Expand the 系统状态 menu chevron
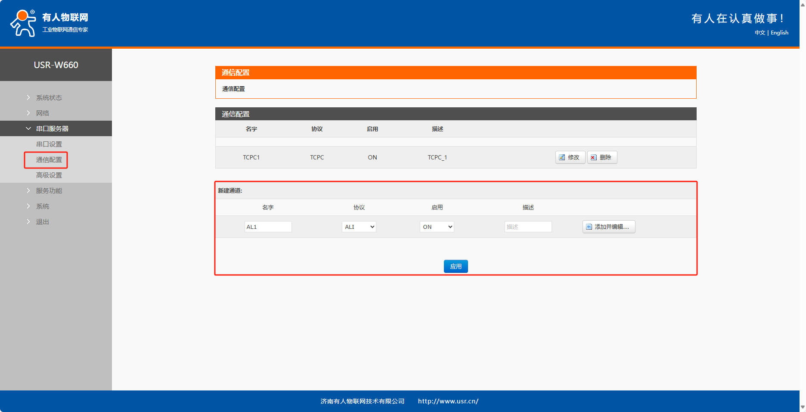The width and height of the screenshot is (806, 412). [x=28, y=98]
